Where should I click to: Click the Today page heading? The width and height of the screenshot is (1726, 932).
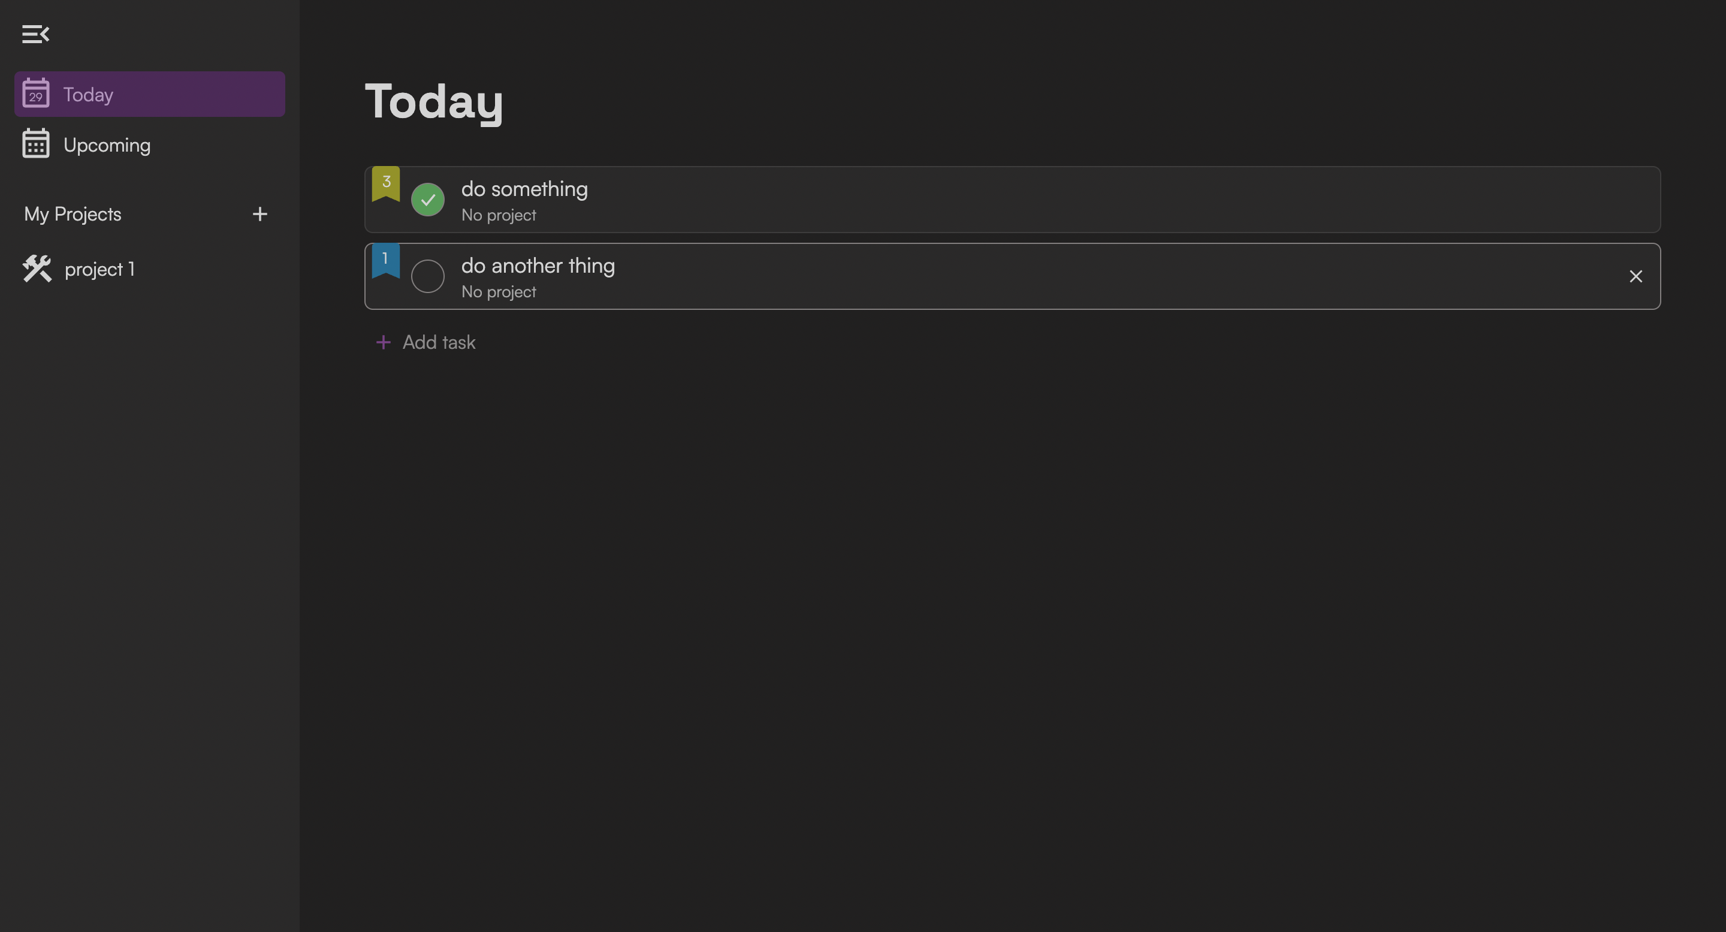point(433,101)
